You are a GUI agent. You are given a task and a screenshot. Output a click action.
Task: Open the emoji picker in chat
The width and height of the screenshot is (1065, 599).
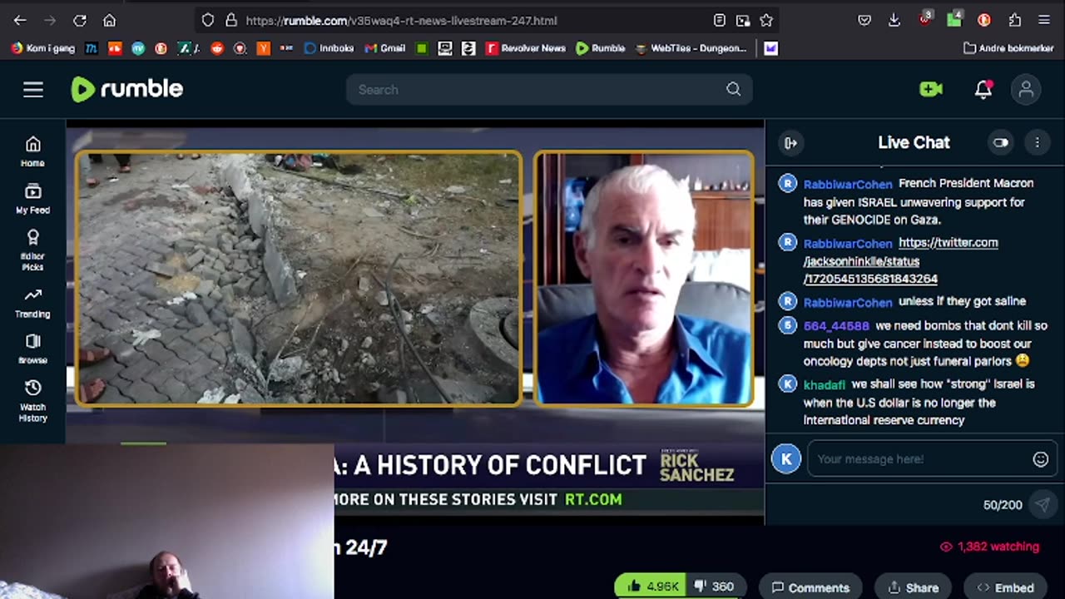[x=1040, y=459]
